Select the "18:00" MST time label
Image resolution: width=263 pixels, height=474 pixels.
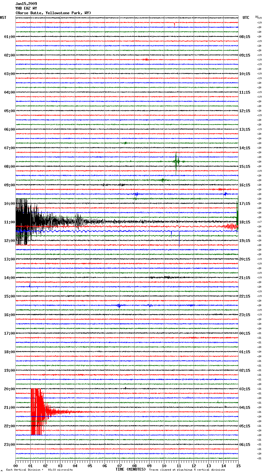point(10,352)
